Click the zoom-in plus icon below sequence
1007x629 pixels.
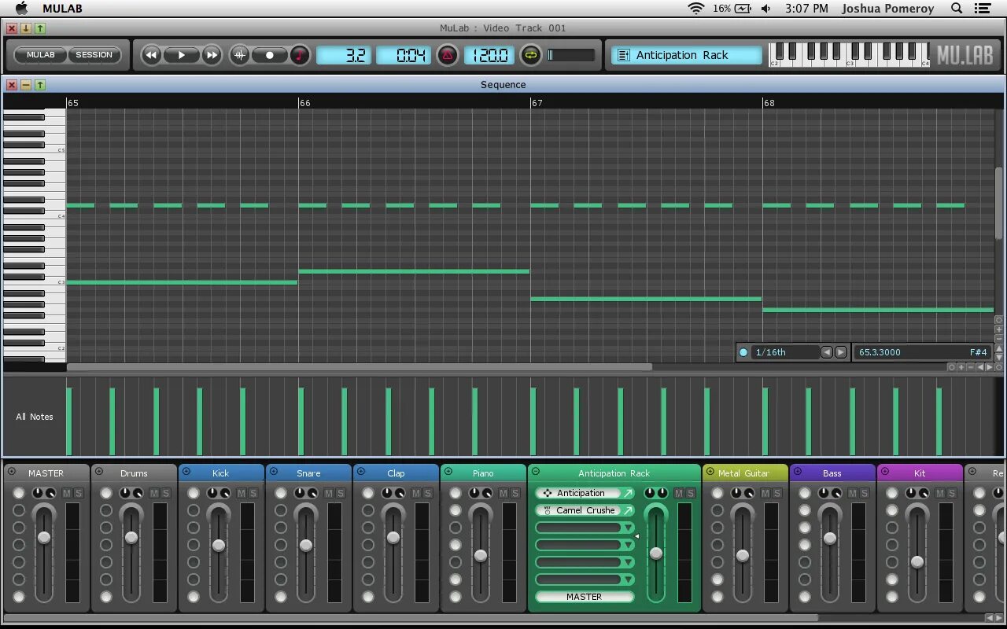click(961, 367)
